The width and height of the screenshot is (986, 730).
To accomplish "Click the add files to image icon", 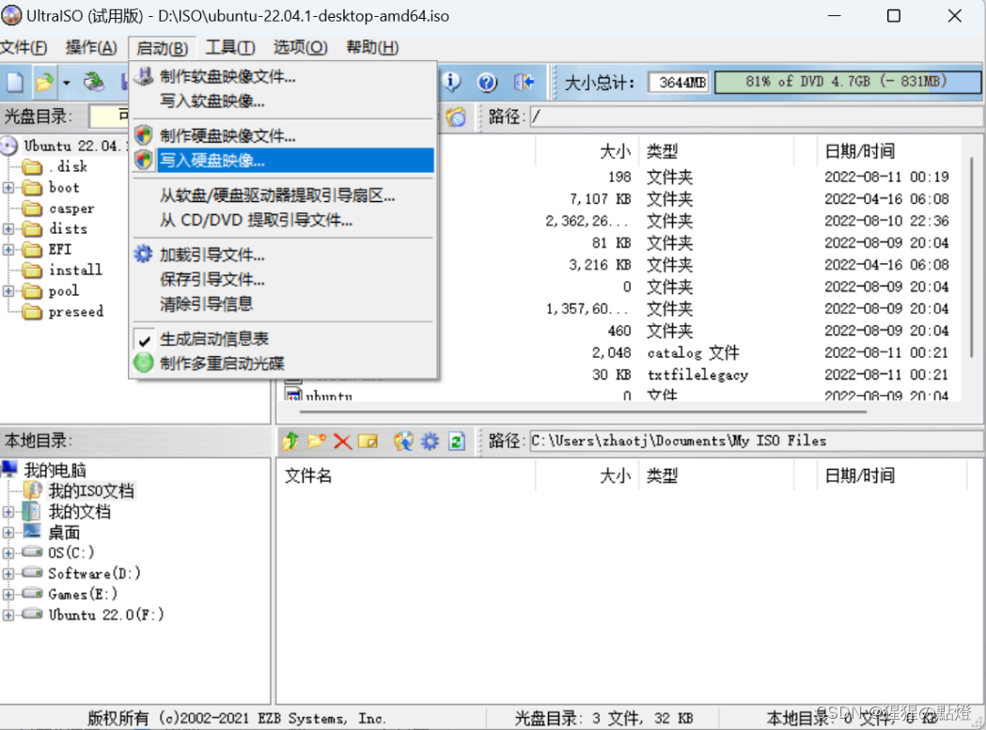I will point(403,441).
